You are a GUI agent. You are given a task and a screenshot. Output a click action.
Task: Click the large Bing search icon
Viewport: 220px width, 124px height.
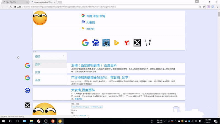116,43
